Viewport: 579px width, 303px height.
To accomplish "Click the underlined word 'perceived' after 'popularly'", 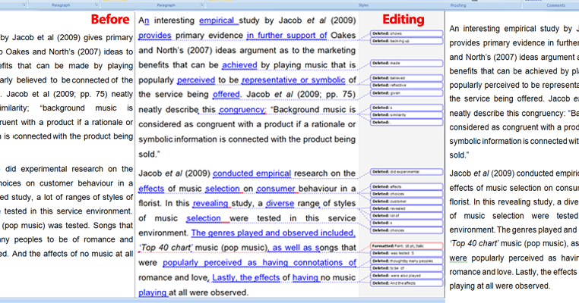I will coord(196,80).
